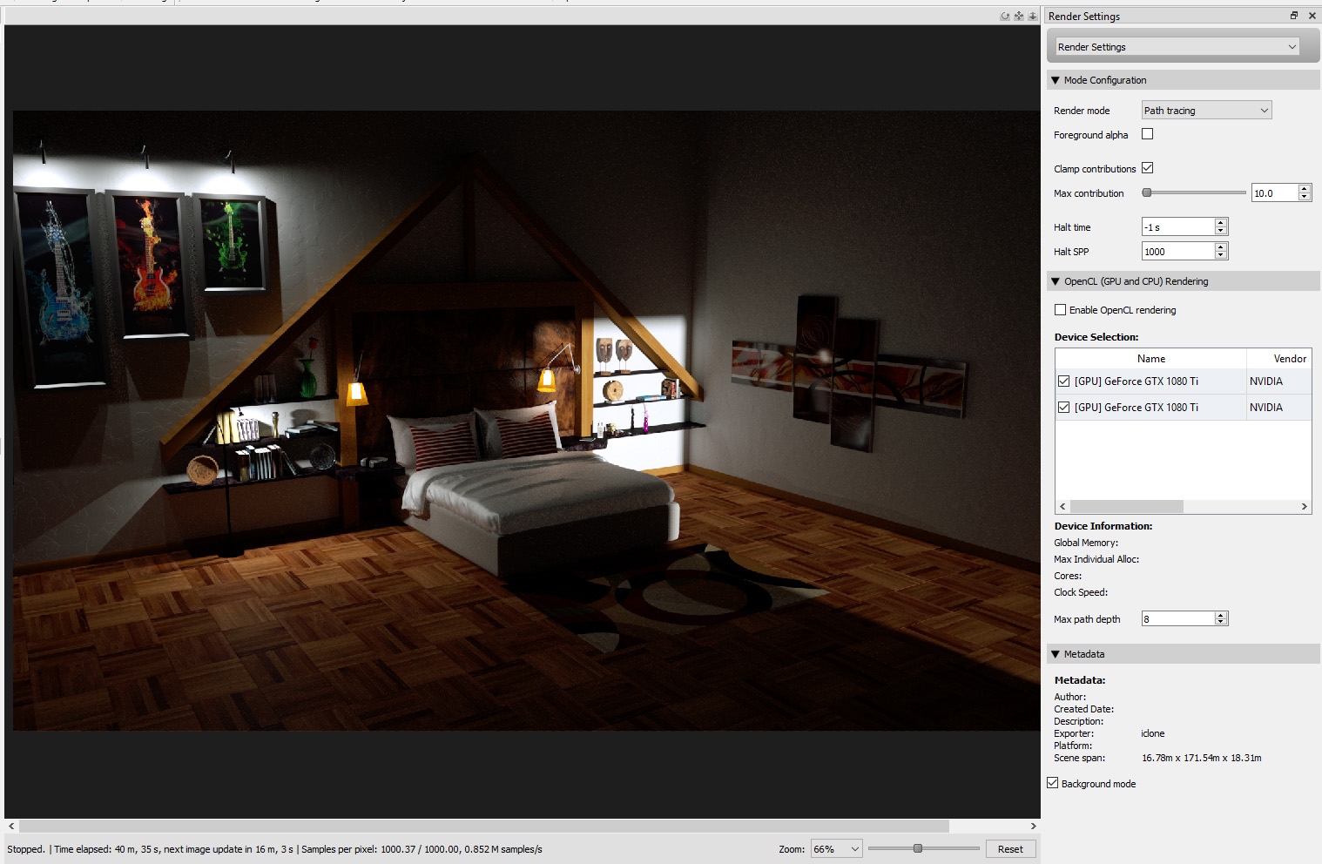Open the Render mode dropdown
1322x864 pixels.
pyautogui.click(x=1206, y=111)
